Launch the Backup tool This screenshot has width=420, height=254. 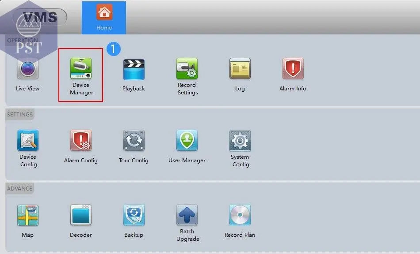(x=134, y=216)
